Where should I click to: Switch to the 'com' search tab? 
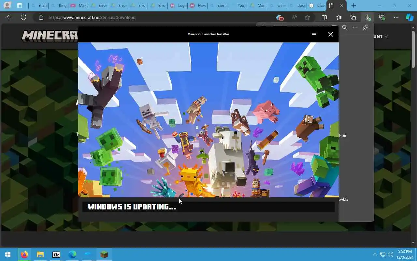[217, 6]
